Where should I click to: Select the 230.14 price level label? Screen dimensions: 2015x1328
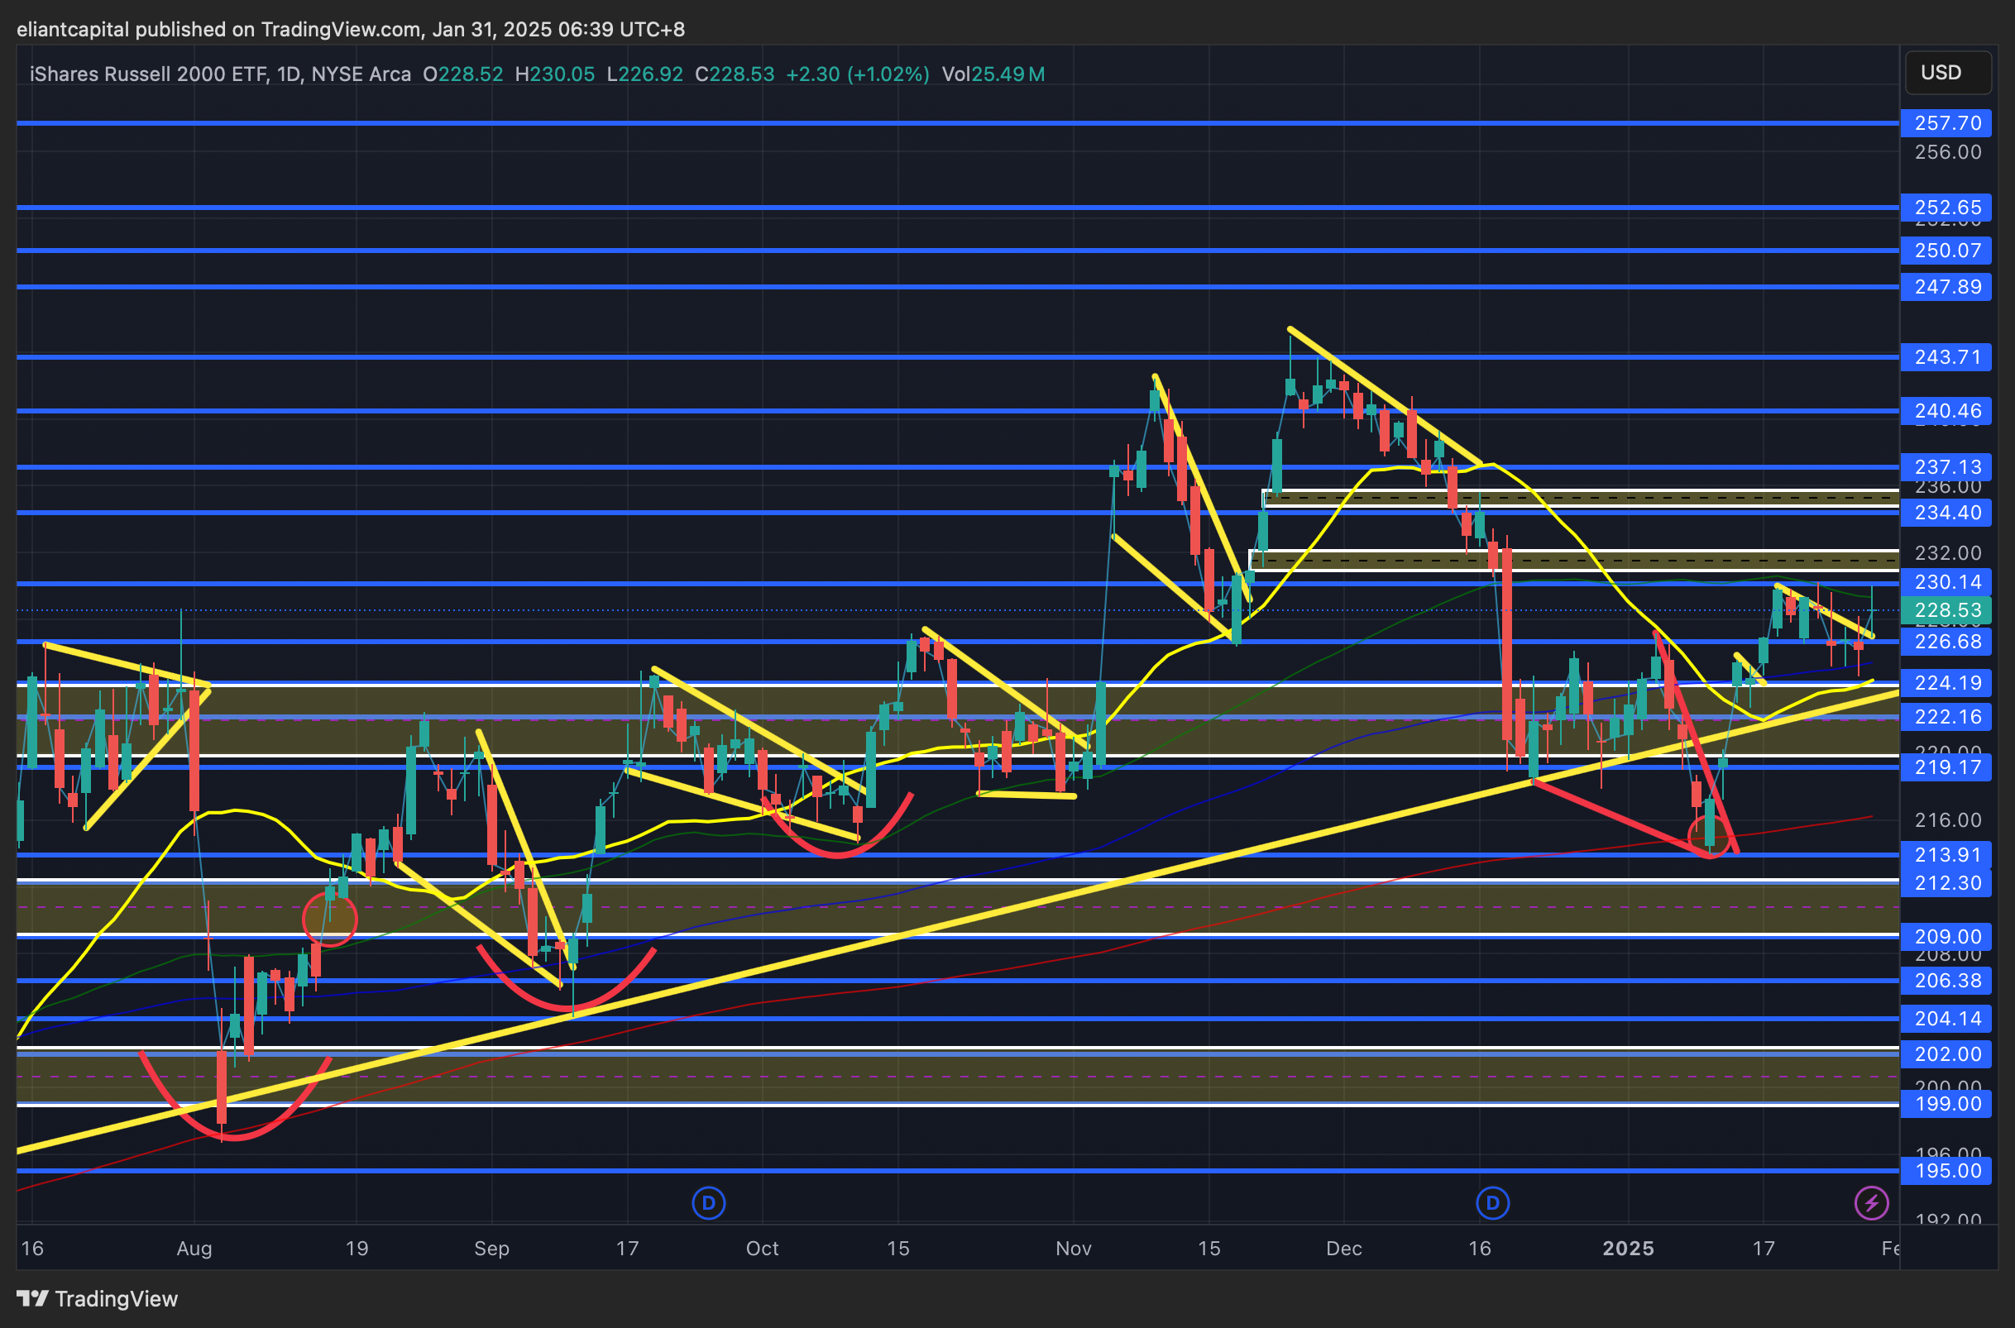(1946, 582)
